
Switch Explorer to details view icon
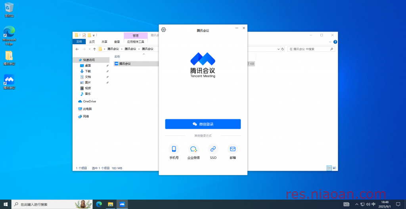click(x=329, y=168)
